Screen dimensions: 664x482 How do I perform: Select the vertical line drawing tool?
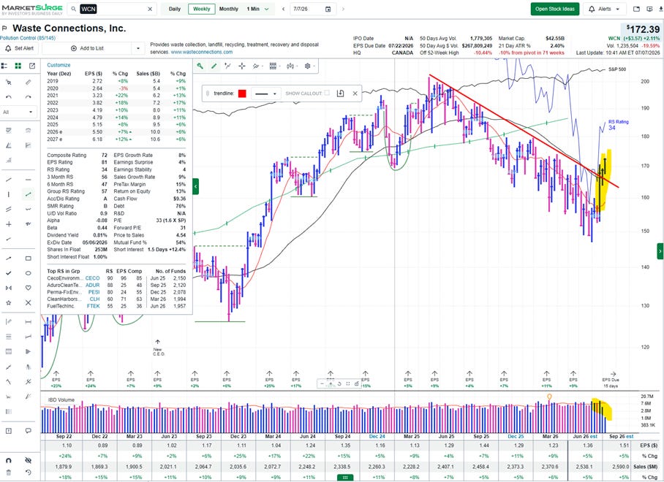(x=9, y=194)
